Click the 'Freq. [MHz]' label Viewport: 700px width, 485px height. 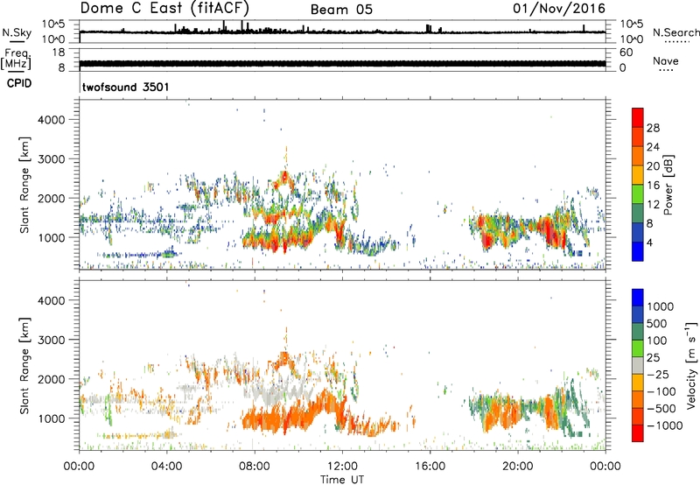tap(16, 59)
